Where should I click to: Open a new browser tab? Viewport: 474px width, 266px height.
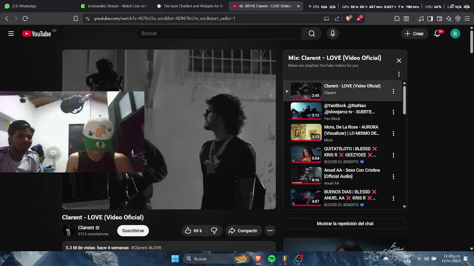tap(310, 6)
